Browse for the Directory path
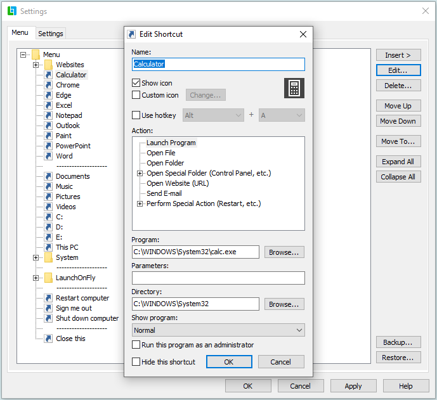 [284, 304]
